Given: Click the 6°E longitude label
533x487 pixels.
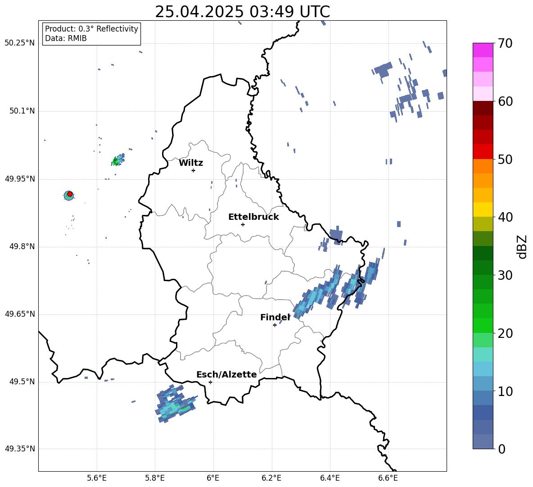Looking at the screenshot, I should tap(213, 478).
